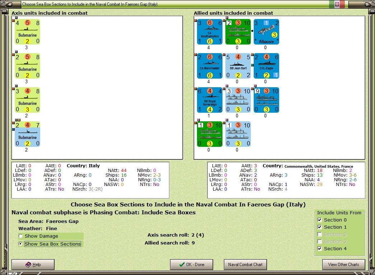The height and width of the screenshot is (275, 375).
Task: Select the CA Manchester cruiser counter
Action: point(210,66)
